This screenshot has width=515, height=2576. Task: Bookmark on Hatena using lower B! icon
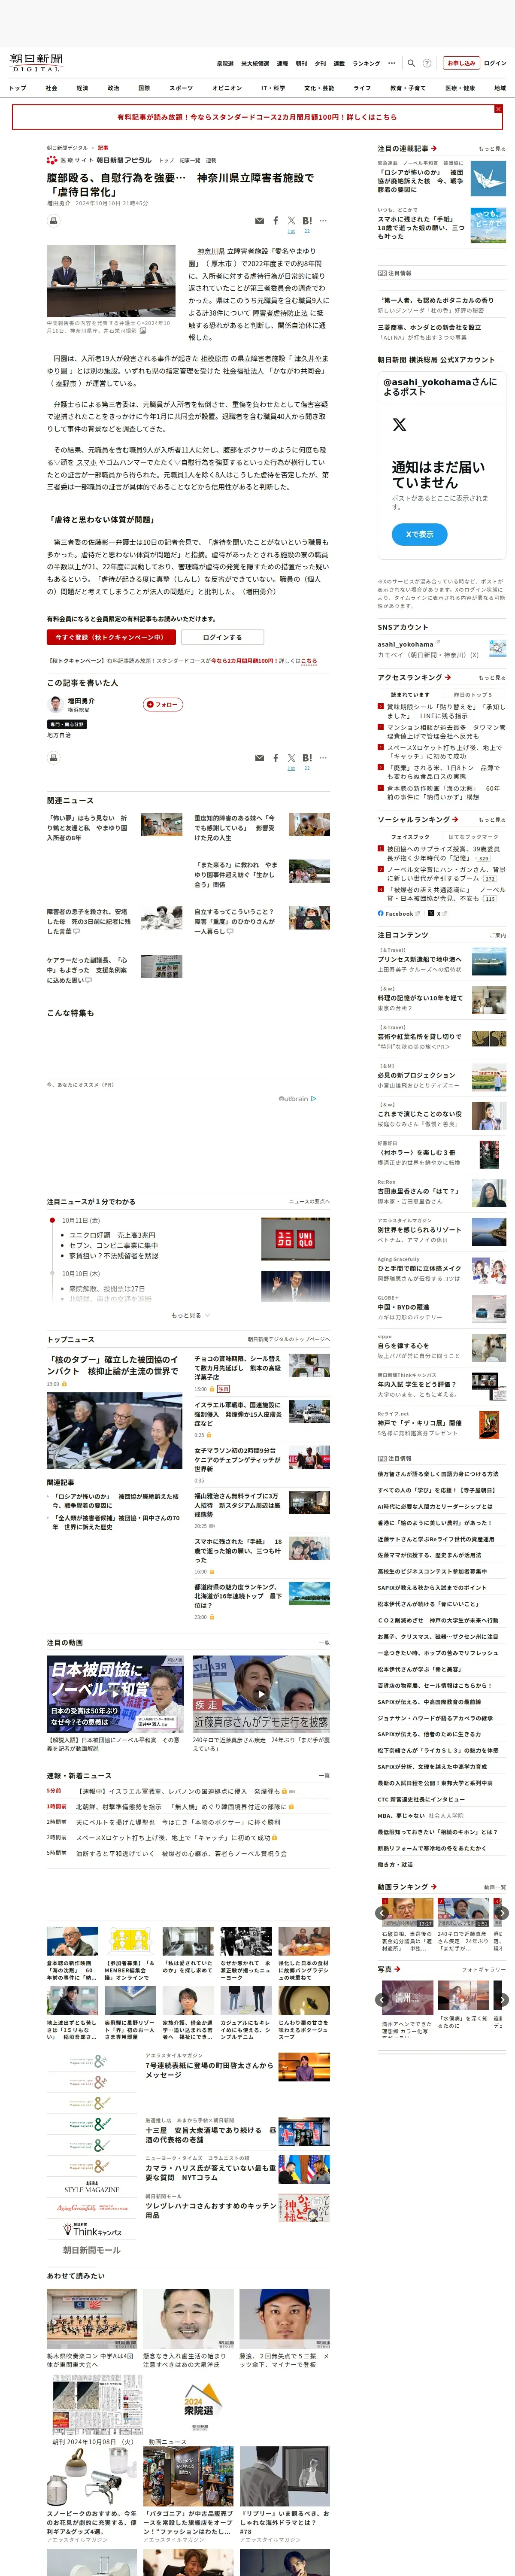click(307, 758)
